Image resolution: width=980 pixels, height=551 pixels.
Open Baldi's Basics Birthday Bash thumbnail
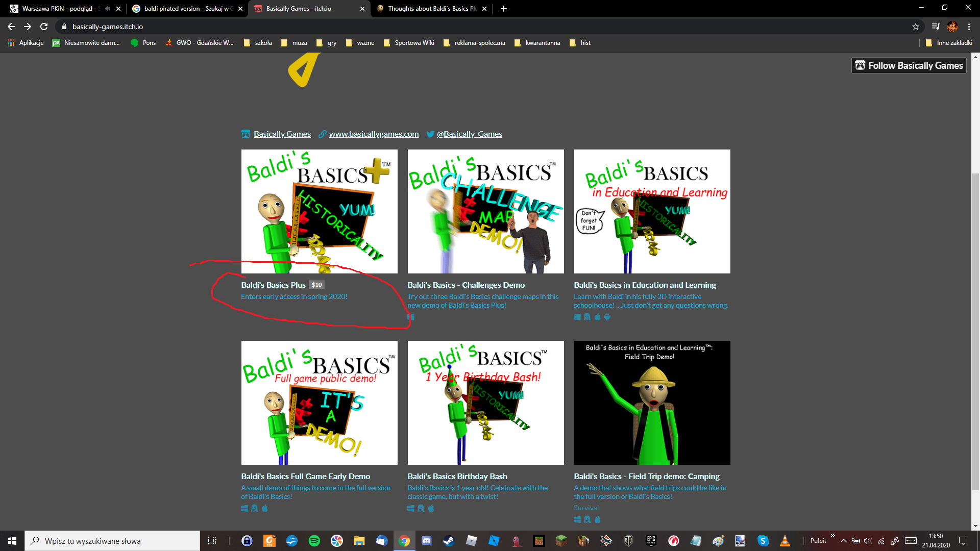(485, 403)
